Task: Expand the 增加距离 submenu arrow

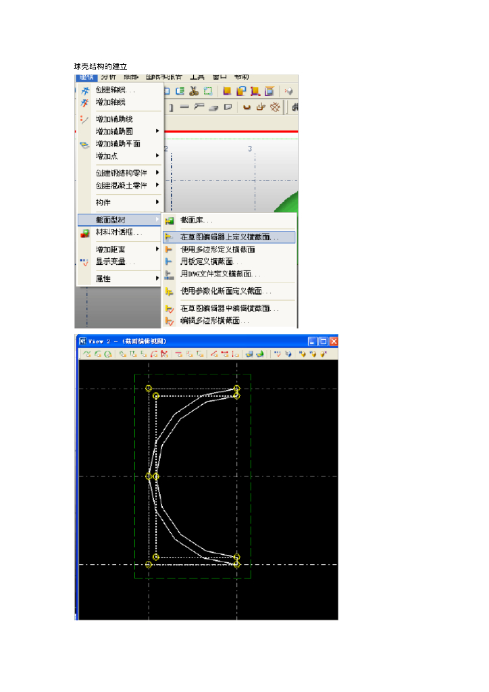Action: pos(157,249)
